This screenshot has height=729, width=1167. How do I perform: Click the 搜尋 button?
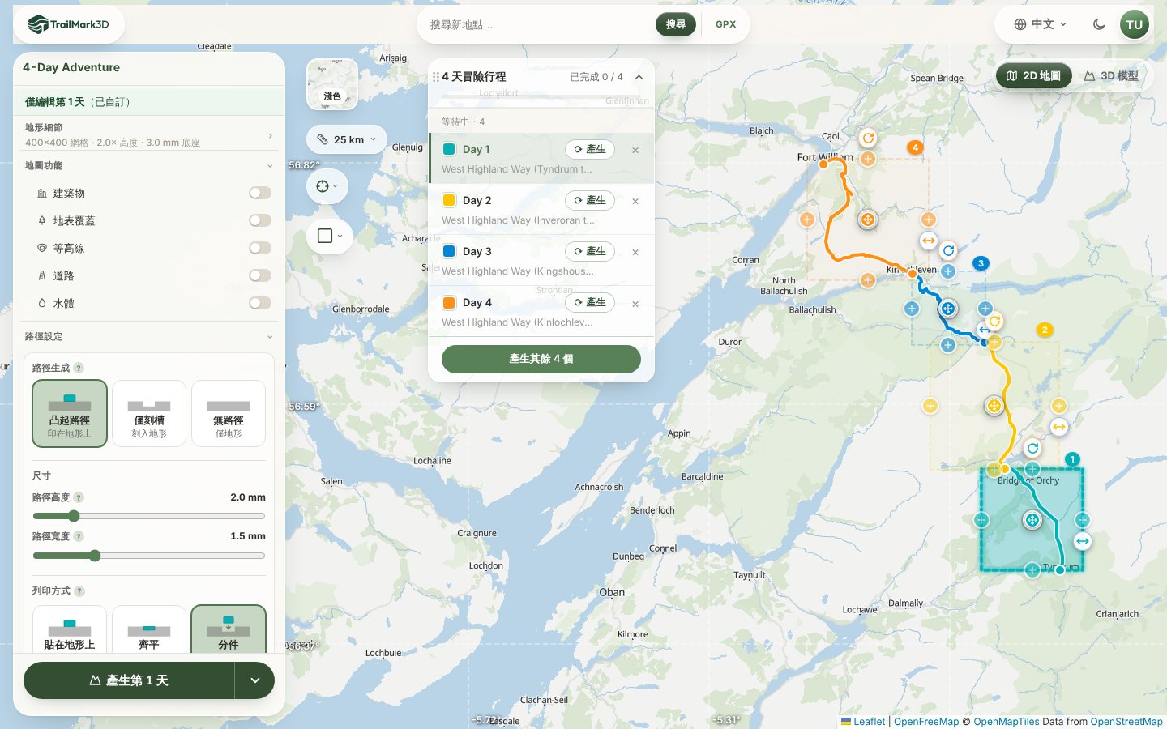pos(676,24)
